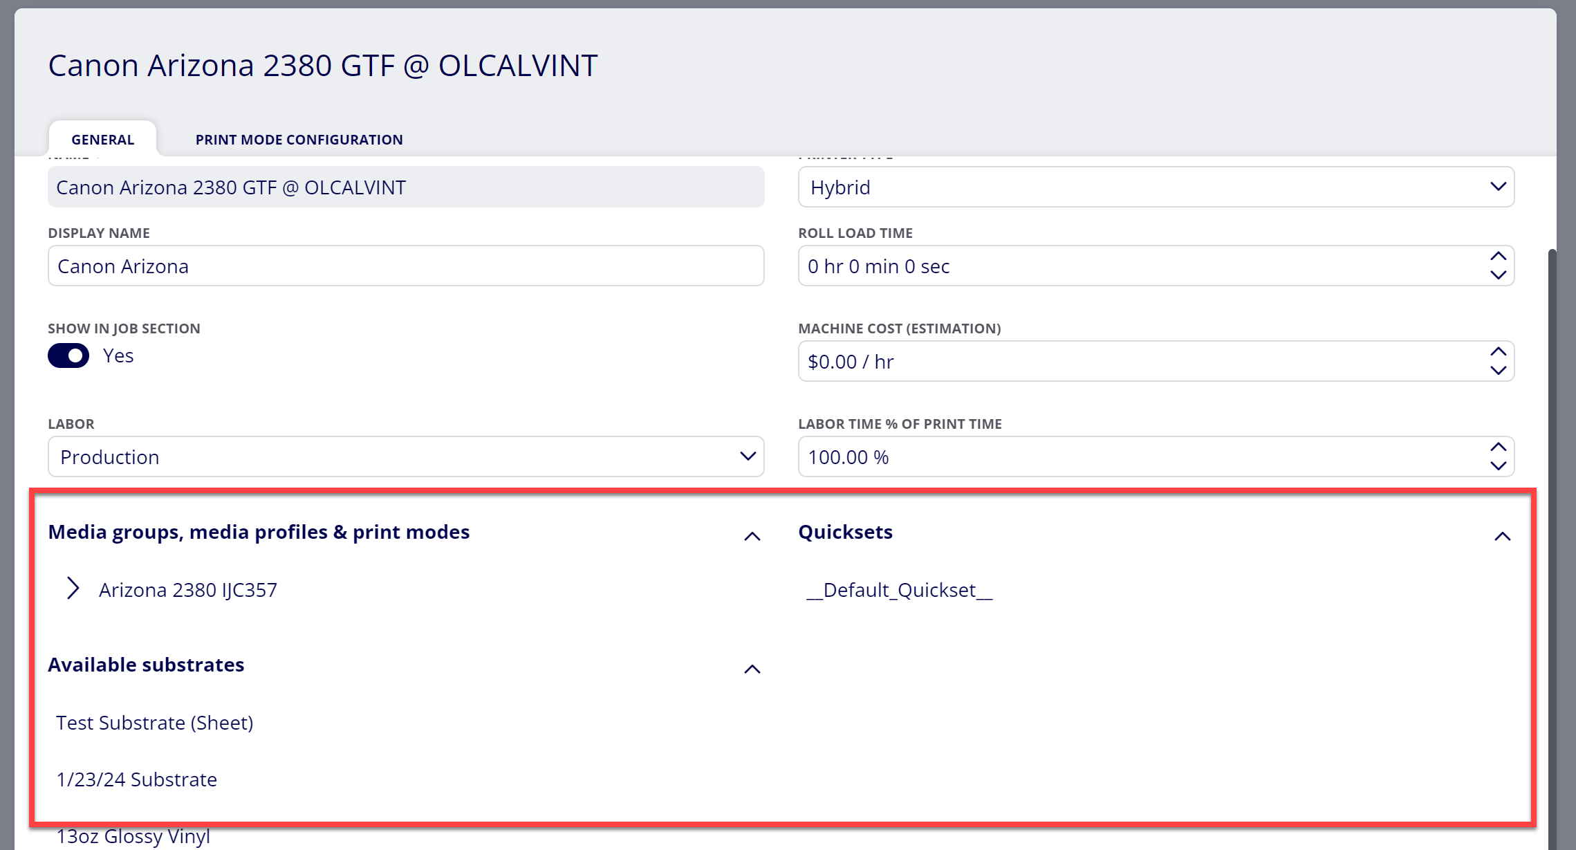Decrease roll load time with down arrow
This screenshot has width=1576, height=850.
click(x=1498, y=275)
